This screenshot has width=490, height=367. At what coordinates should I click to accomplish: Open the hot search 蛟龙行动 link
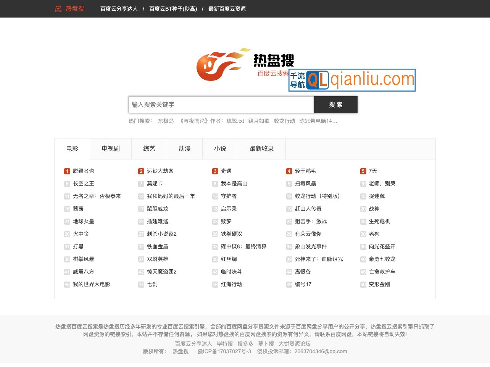(284, 121)
